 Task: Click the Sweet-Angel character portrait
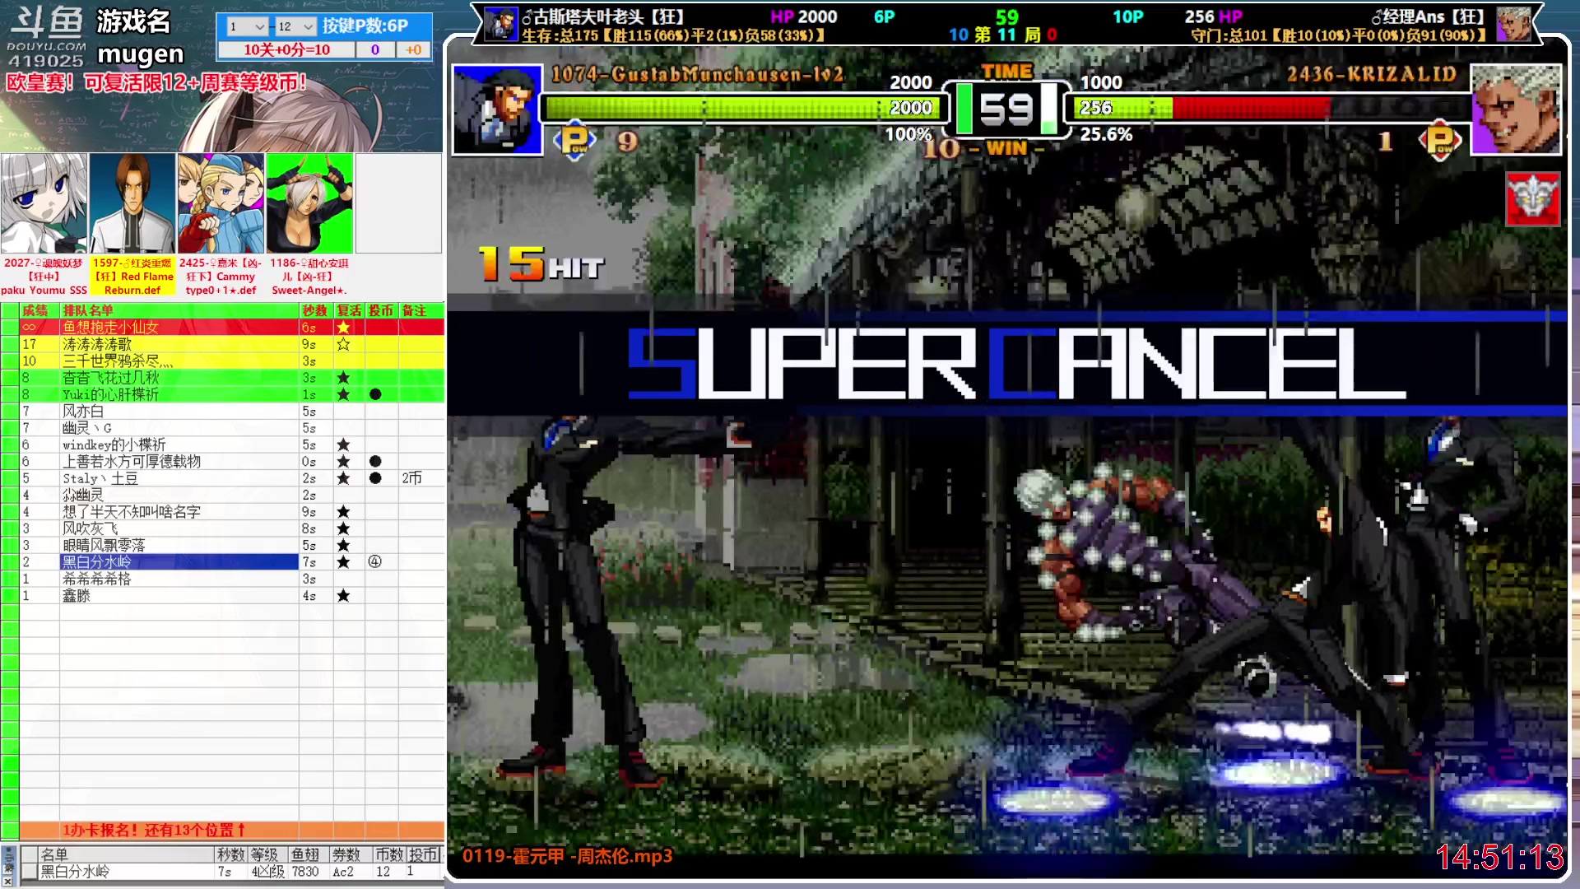309,202
